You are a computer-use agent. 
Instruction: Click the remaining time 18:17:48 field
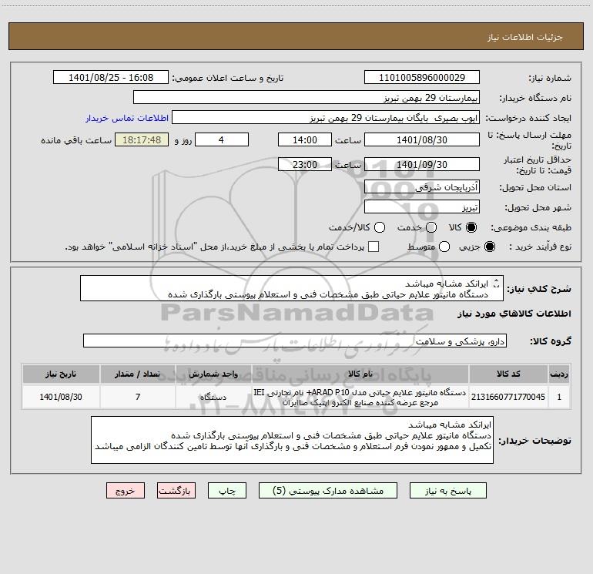click(x=142, y=139)
